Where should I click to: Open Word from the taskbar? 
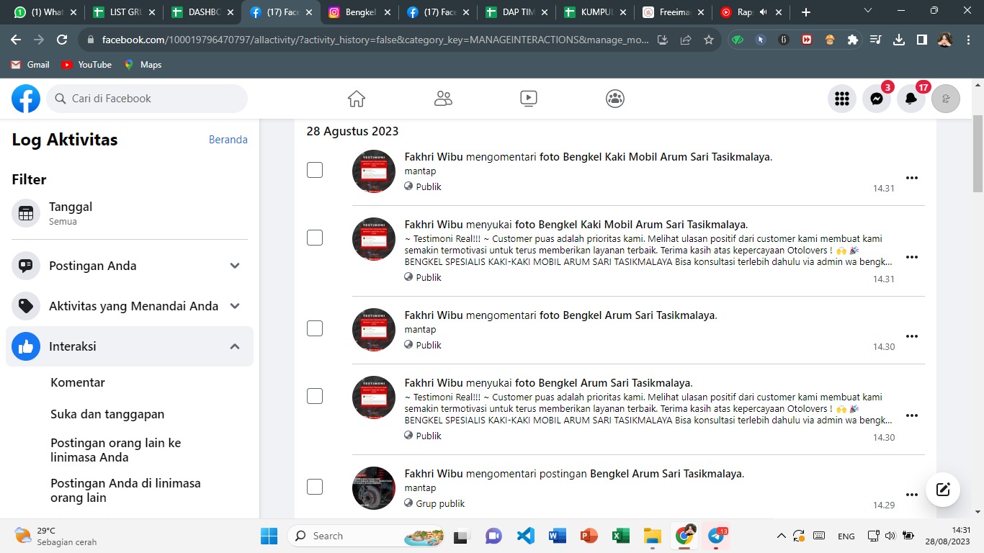(558, 536)
